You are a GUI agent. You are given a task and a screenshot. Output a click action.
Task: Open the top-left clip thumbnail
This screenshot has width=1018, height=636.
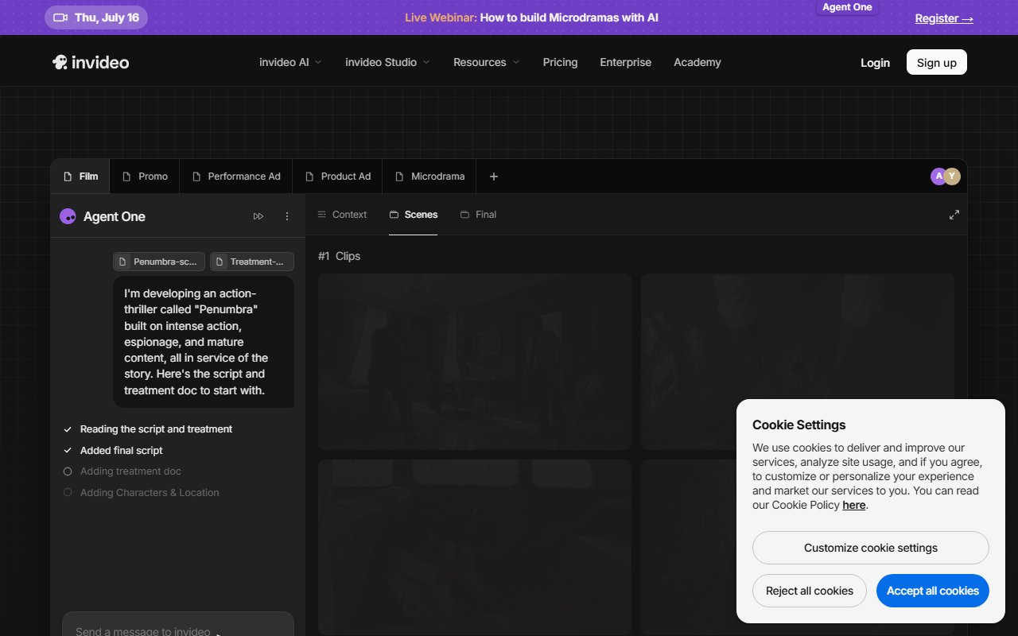475,362
